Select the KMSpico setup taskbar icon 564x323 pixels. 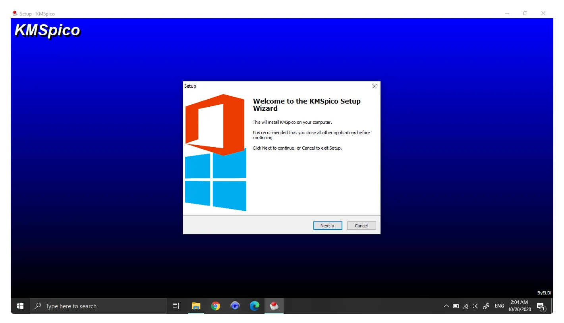[x=274, y=306]
